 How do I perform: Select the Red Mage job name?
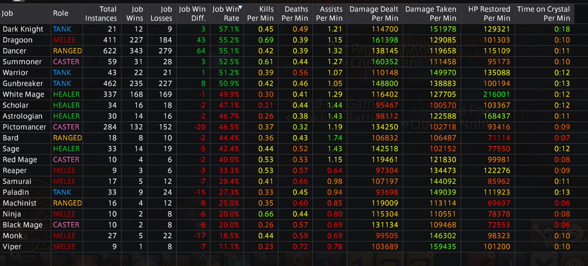click(x=20, y=160)
